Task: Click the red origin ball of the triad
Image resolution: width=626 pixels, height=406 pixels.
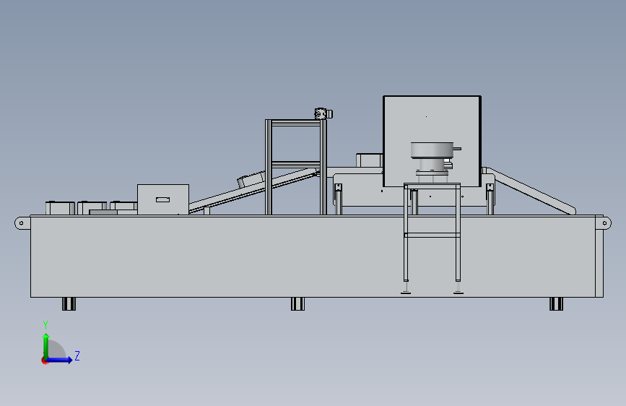Action: [44, 360]
